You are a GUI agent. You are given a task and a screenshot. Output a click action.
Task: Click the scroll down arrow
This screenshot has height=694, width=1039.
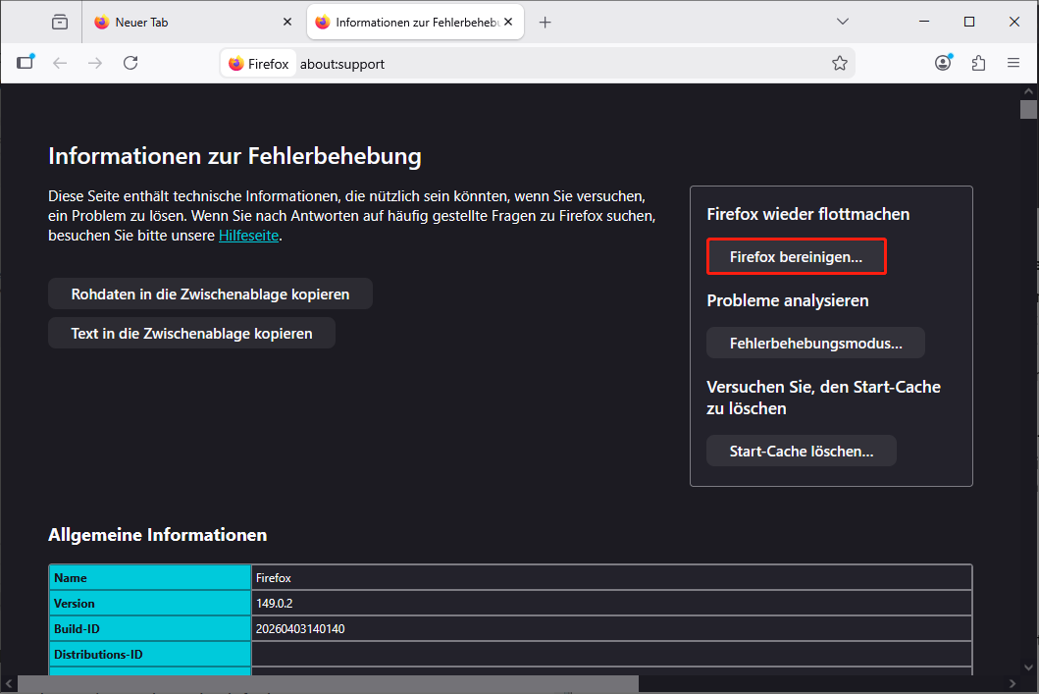(1028, 667)
